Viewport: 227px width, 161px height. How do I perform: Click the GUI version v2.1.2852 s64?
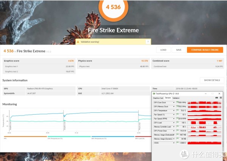point(107,94)
